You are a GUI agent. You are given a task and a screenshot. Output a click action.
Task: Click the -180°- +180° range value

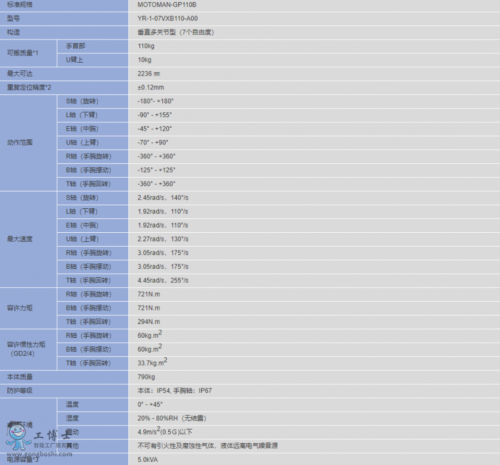pyautogui.click(x=156, y=101)
